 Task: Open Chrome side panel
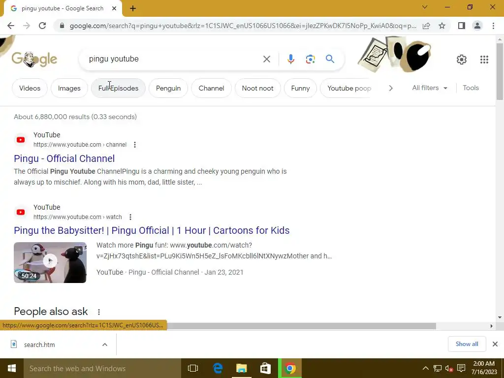point(462,26)
